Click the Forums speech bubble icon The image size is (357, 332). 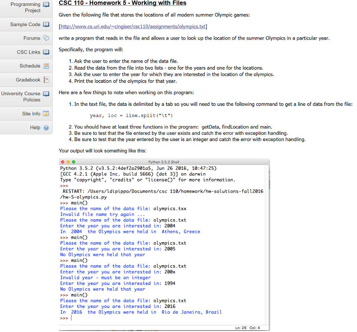[x=46, y=38]
